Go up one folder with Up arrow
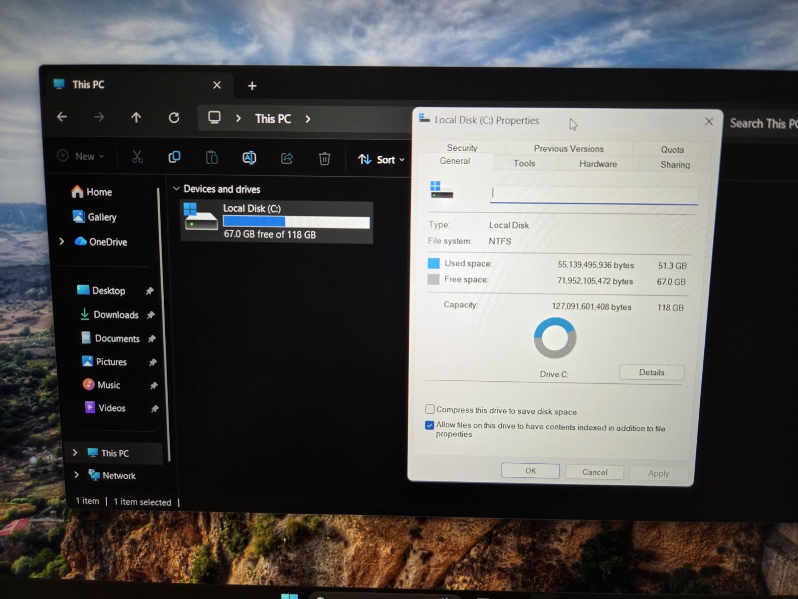Image resolution: width=798 pixels, height=599 pixels. (136, 117)
